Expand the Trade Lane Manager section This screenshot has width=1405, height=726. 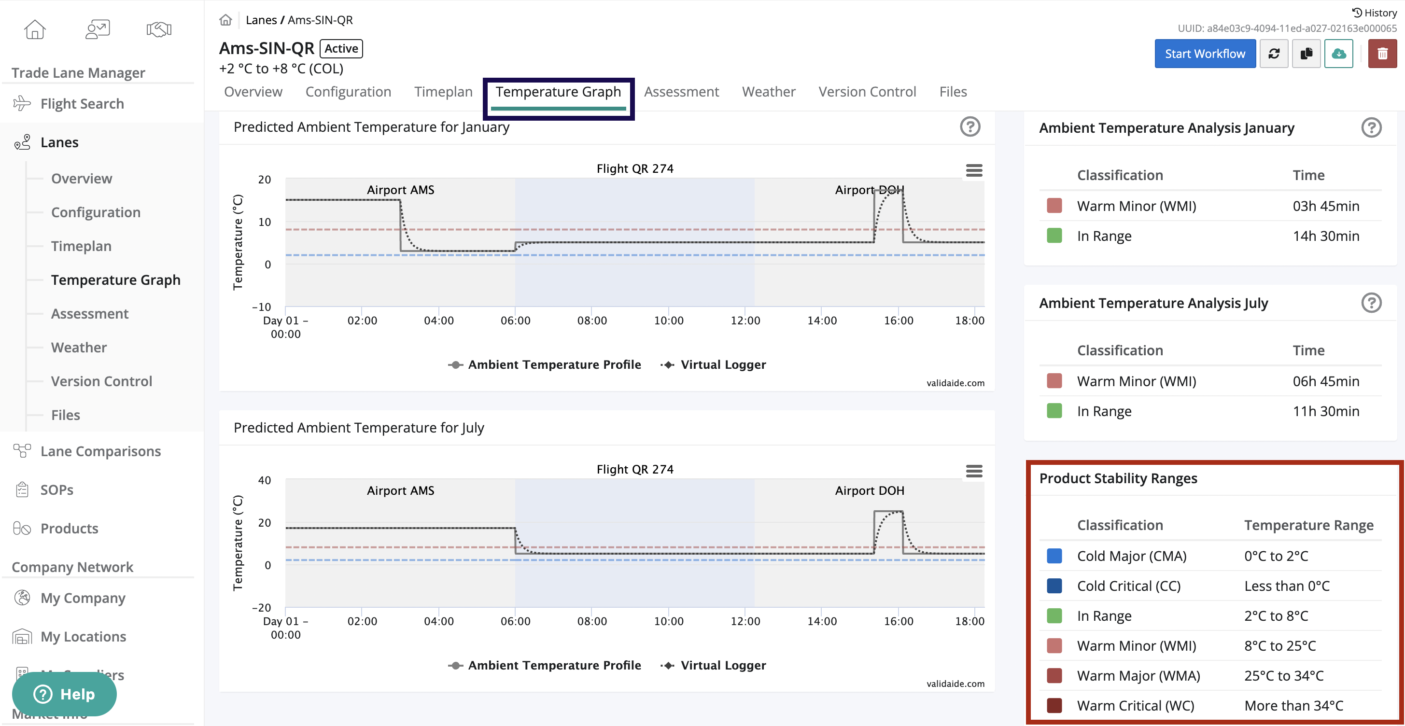coord(78,72)
